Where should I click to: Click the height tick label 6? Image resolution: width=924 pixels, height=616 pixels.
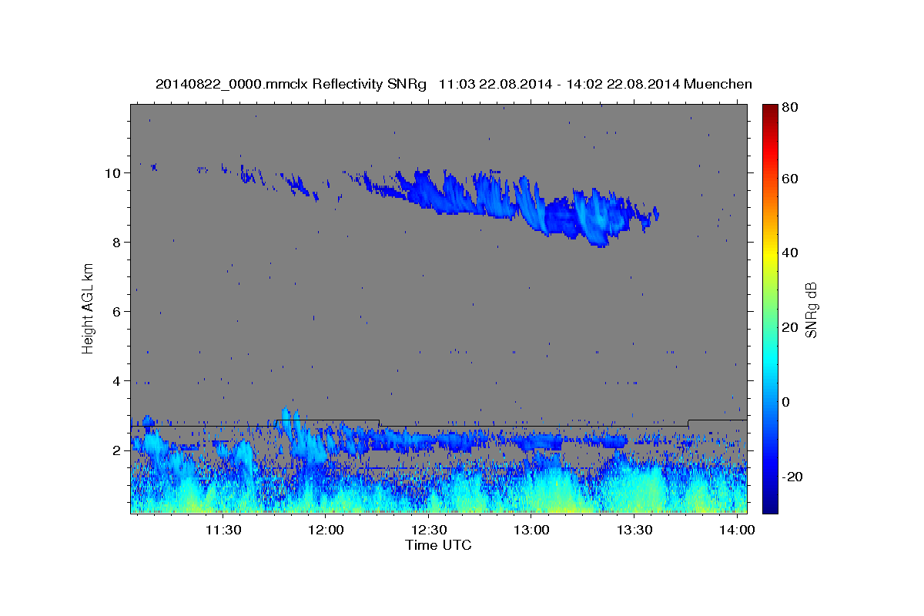coord(117,311)
